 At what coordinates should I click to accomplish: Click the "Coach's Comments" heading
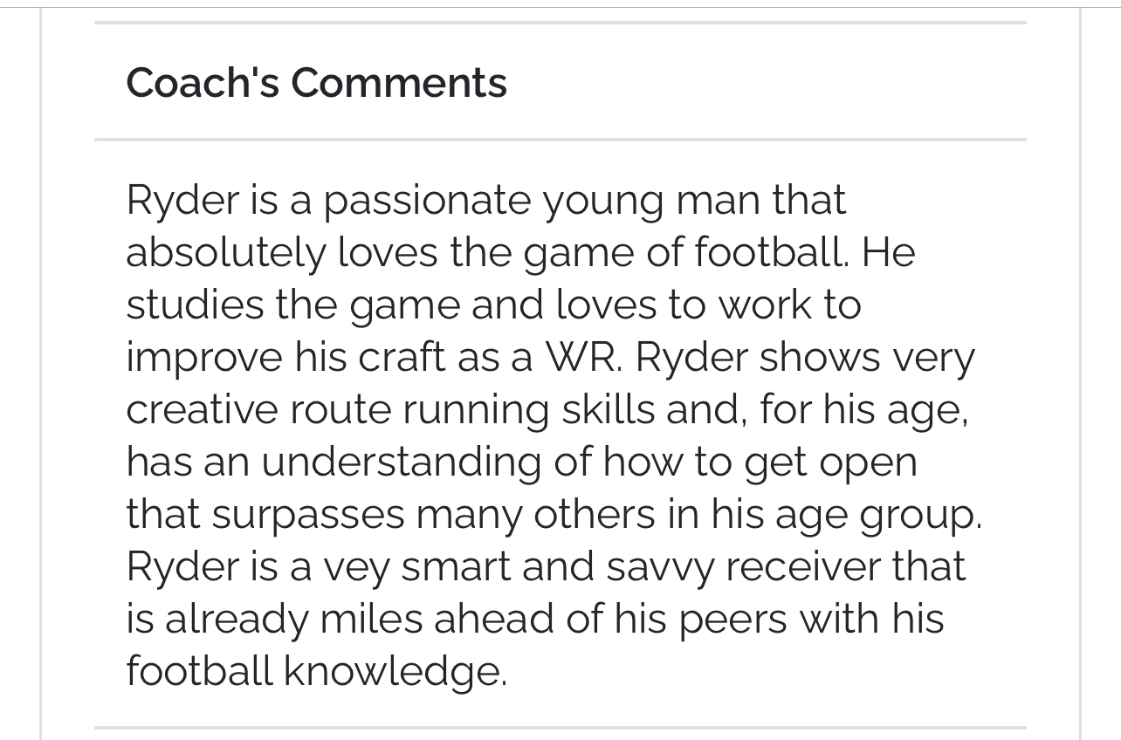(316, 83)
